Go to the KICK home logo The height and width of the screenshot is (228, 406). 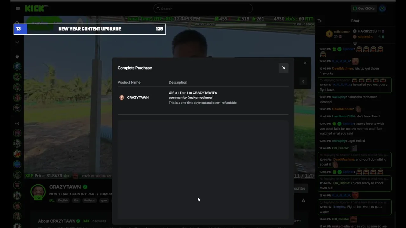tap(36, 9)
